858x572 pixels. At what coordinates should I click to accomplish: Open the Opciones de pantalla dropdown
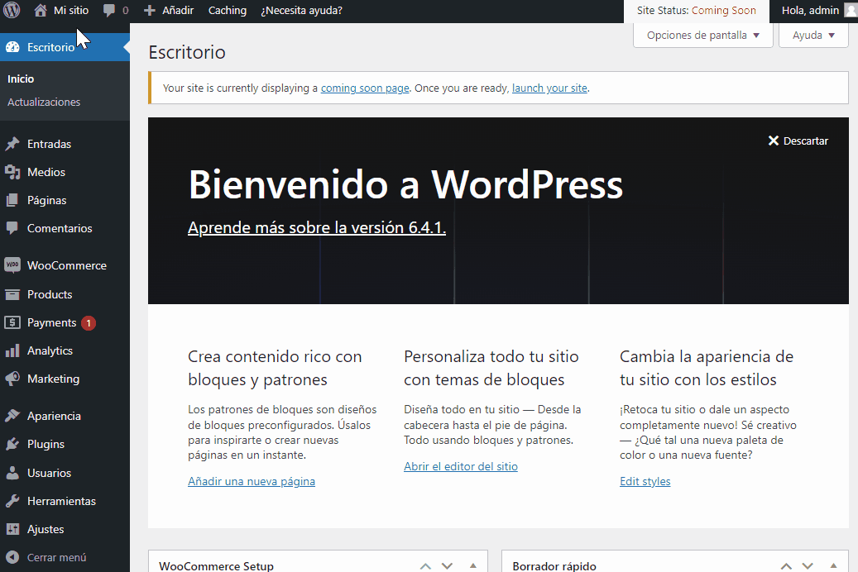(x=703, y=35)
